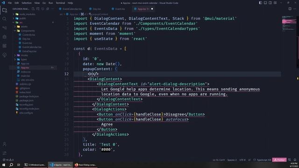Toggle the Primary Side Bar layout icon
Screen dimensions: 299x168
261,3
